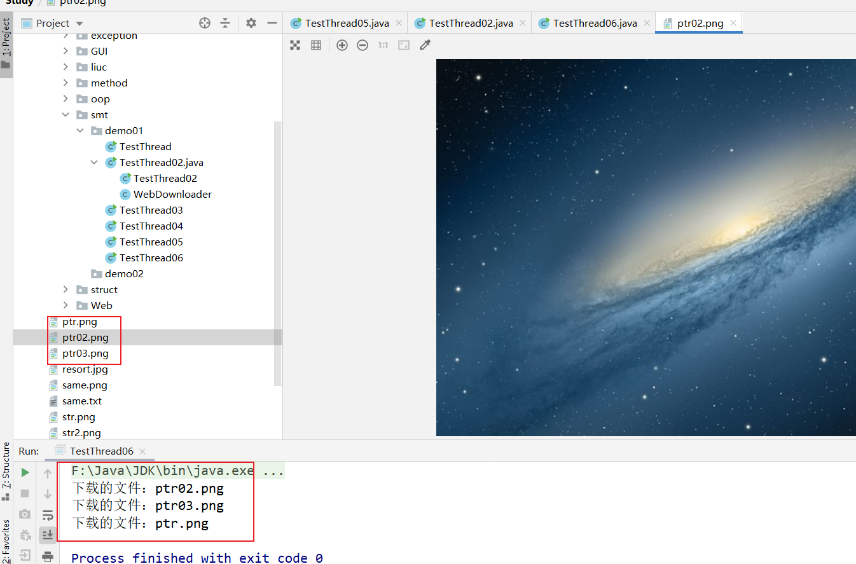Image resolution: width=856 pixels, height=564 pixels.
Task: Switch to TestThread06.java editor tab
Action: (x=594, y=24)
